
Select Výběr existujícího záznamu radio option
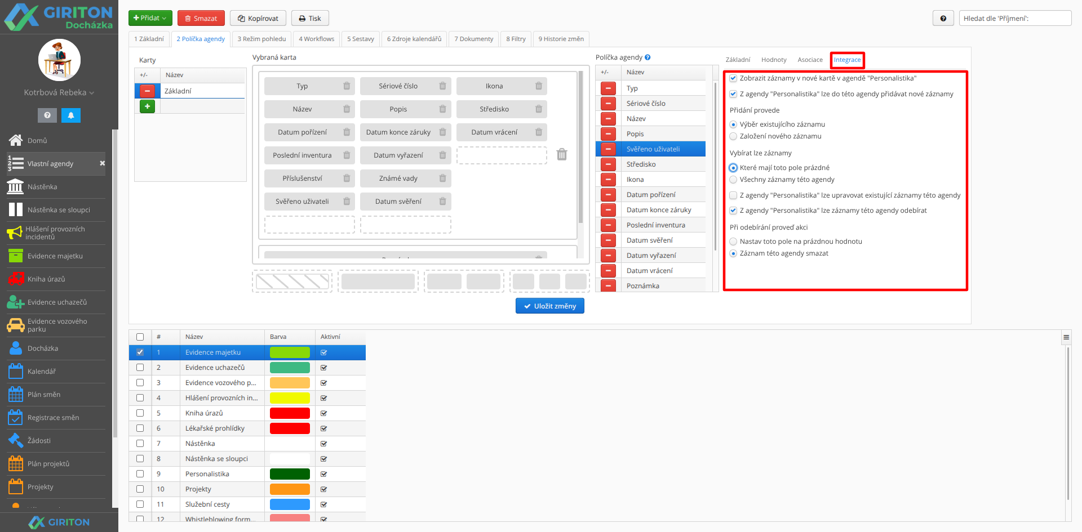pos(733,124)
